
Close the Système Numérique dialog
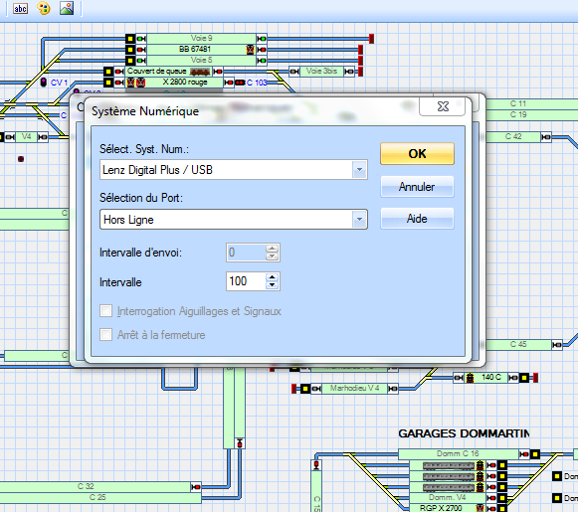[443, 106]
